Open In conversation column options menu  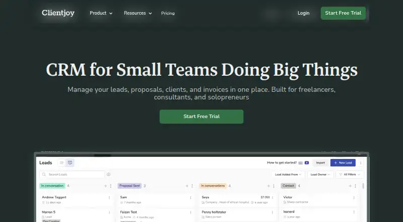pos(111,186)
